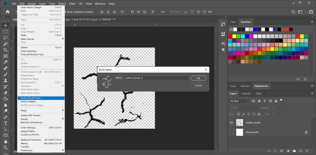
Task: Select the Lasso tool
Action: pos(6,38)
